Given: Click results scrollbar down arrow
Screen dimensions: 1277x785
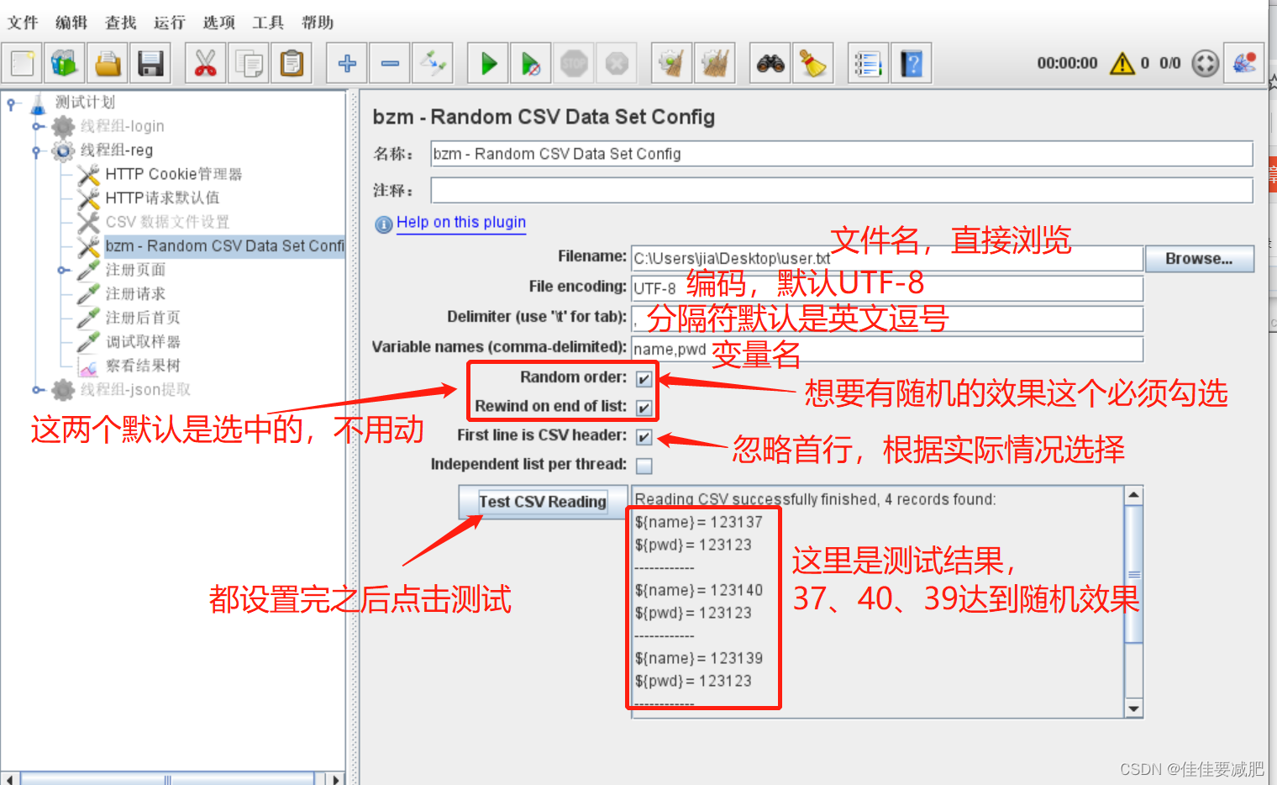Looking at the screenshot, I should click(1133, 709).
